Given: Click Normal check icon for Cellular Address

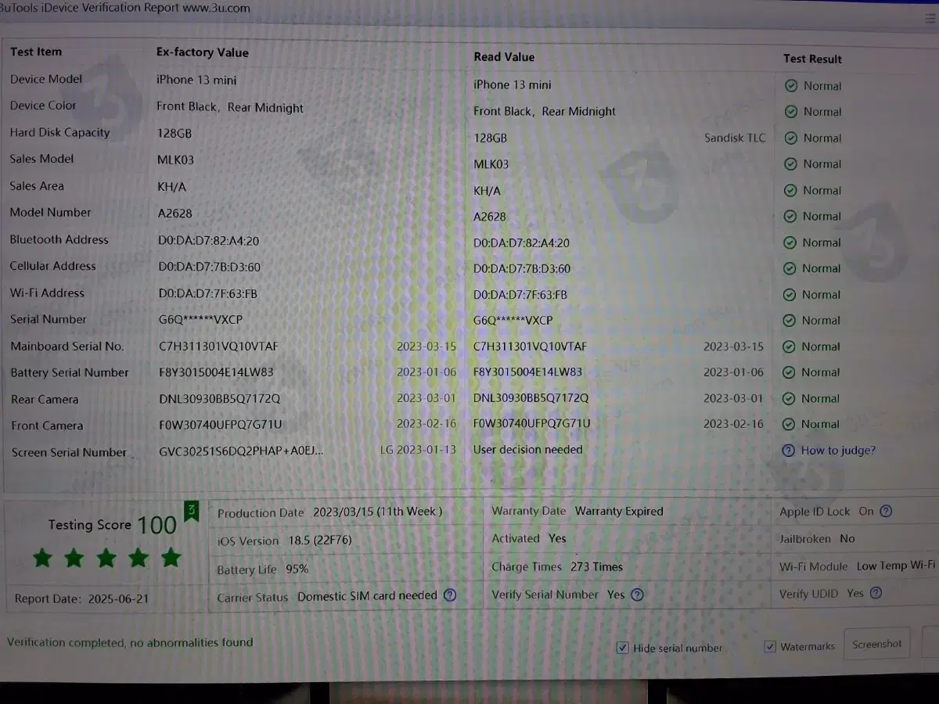Looking at the screenshot, I should (x=790, y=268).
